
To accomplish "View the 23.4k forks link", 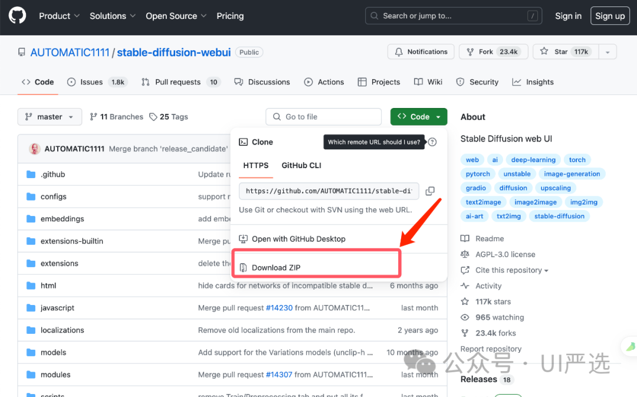I will pos(488,333).
